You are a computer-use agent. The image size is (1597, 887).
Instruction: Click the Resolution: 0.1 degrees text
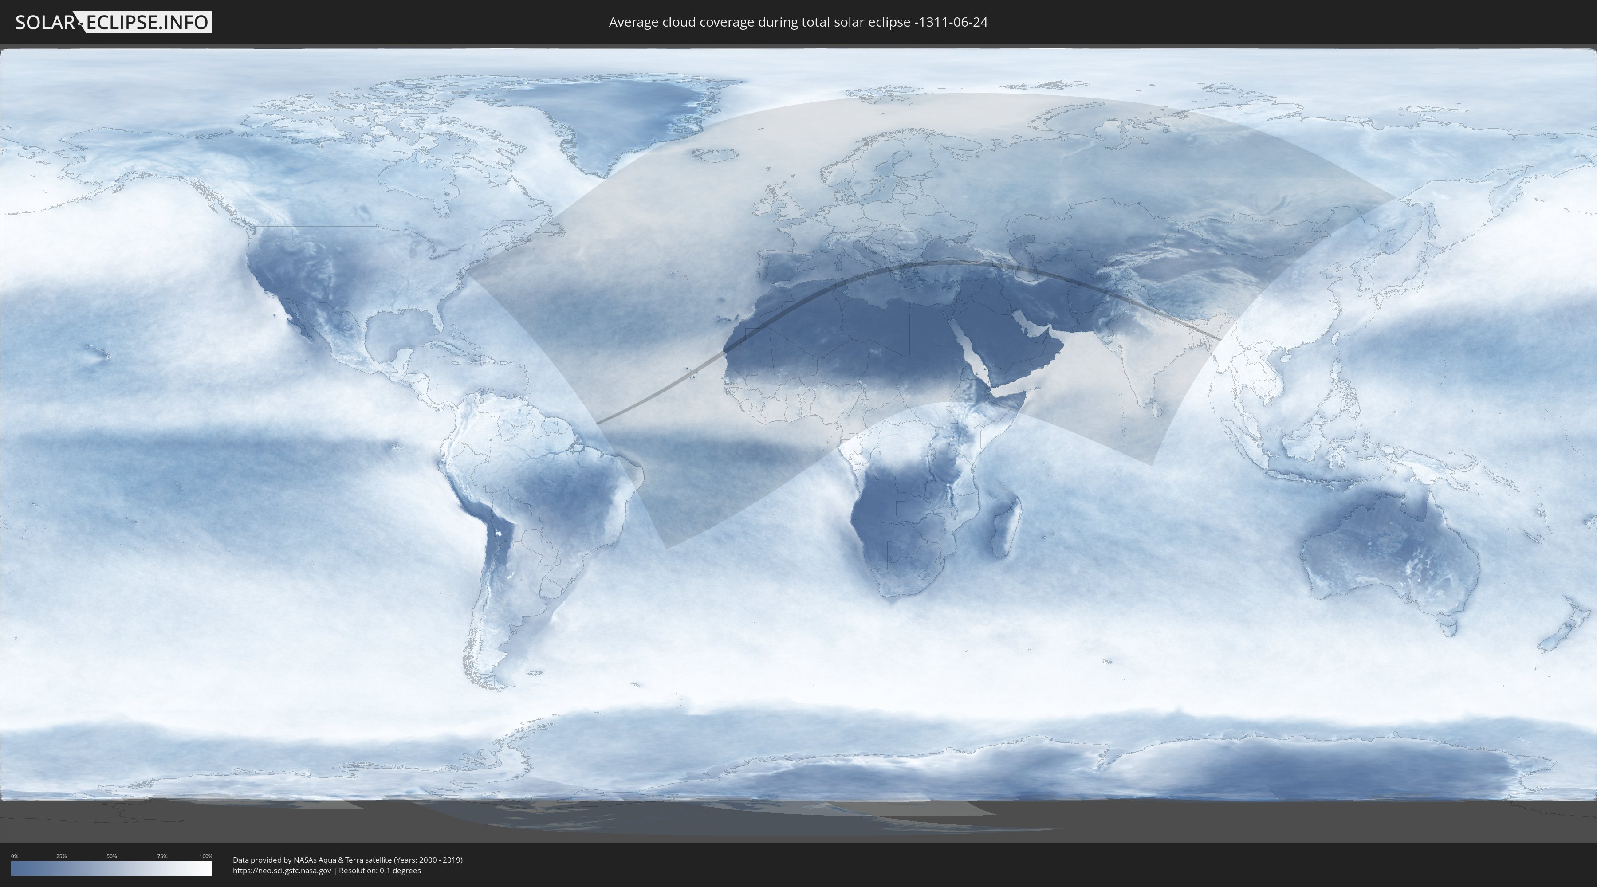pos(379,871)
